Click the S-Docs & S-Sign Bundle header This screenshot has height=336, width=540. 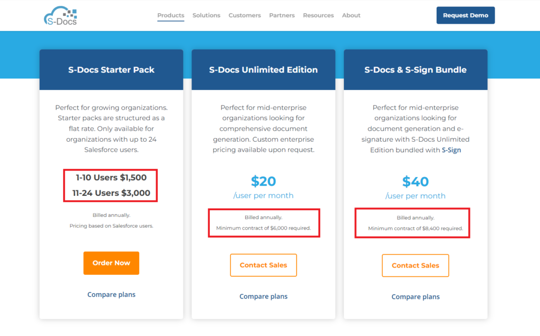point(416,70)
